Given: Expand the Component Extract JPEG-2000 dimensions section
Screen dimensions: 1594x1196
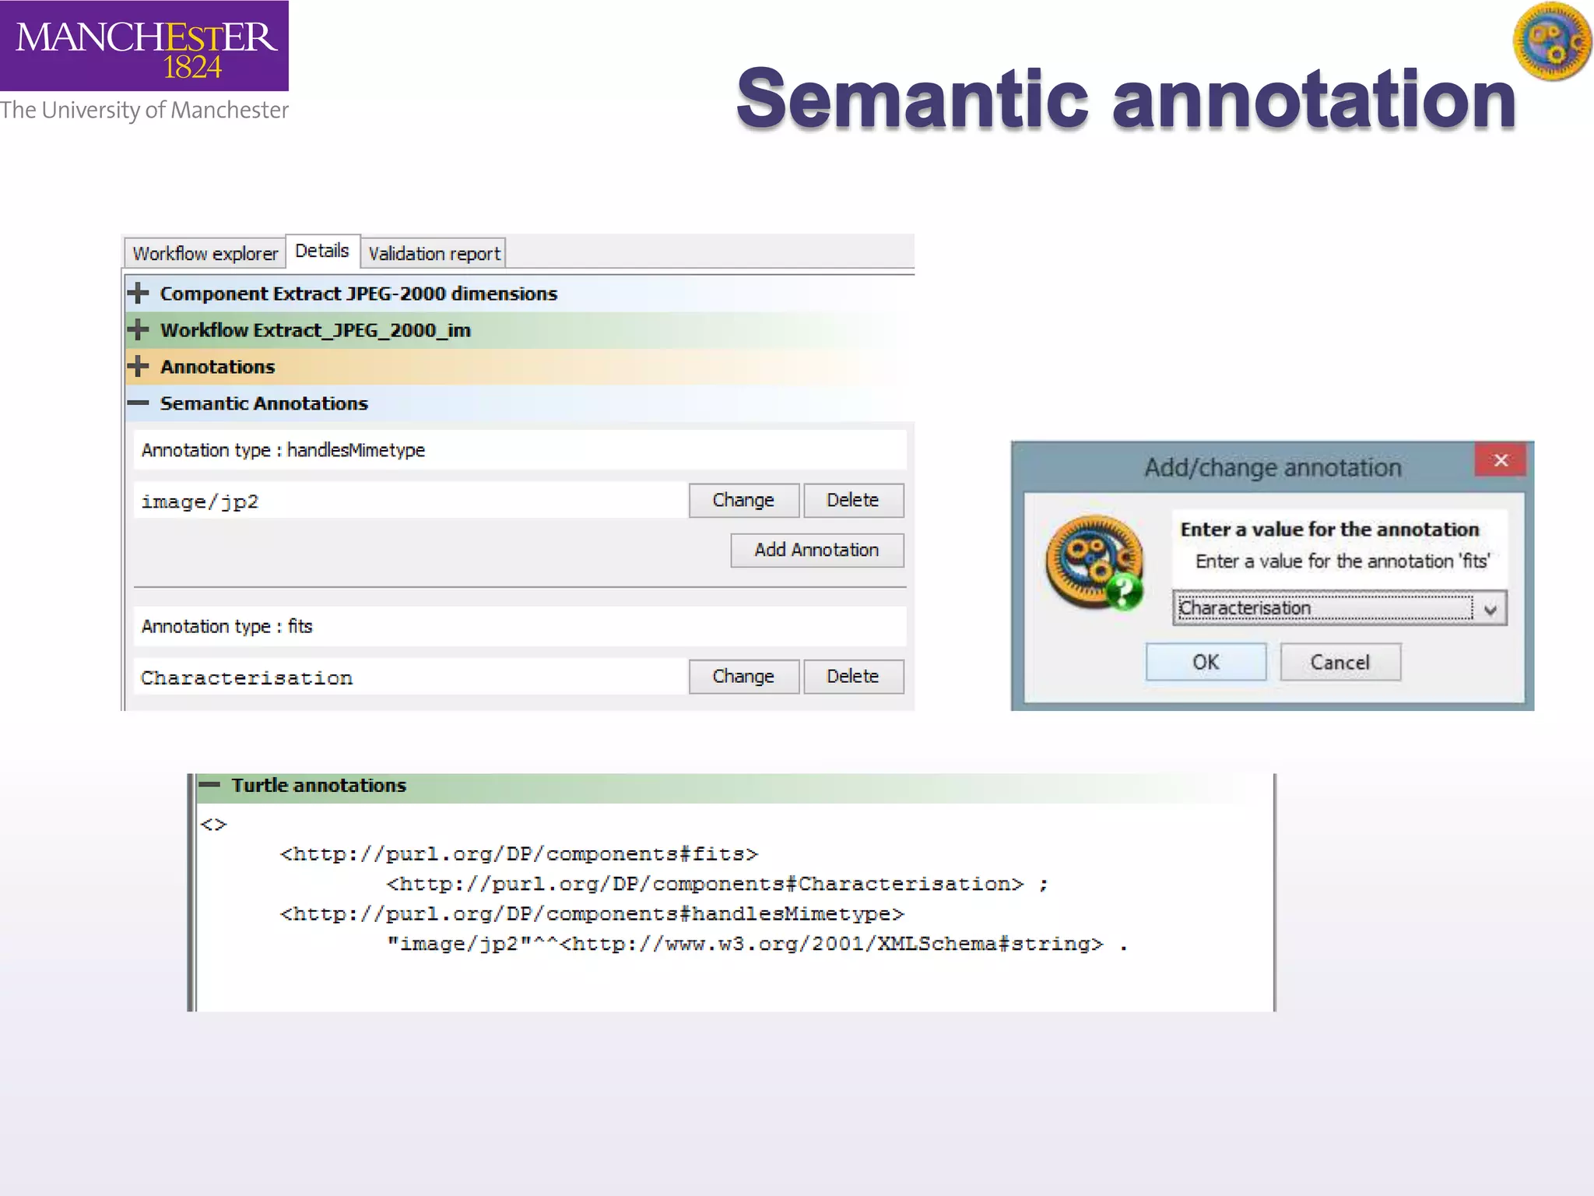Looking at the screenshot, I should tap(138, 294).
